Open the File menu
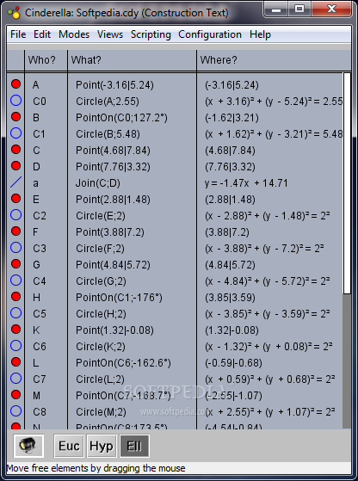This screenshot has width=358, height=481. [x=18, y=34]
